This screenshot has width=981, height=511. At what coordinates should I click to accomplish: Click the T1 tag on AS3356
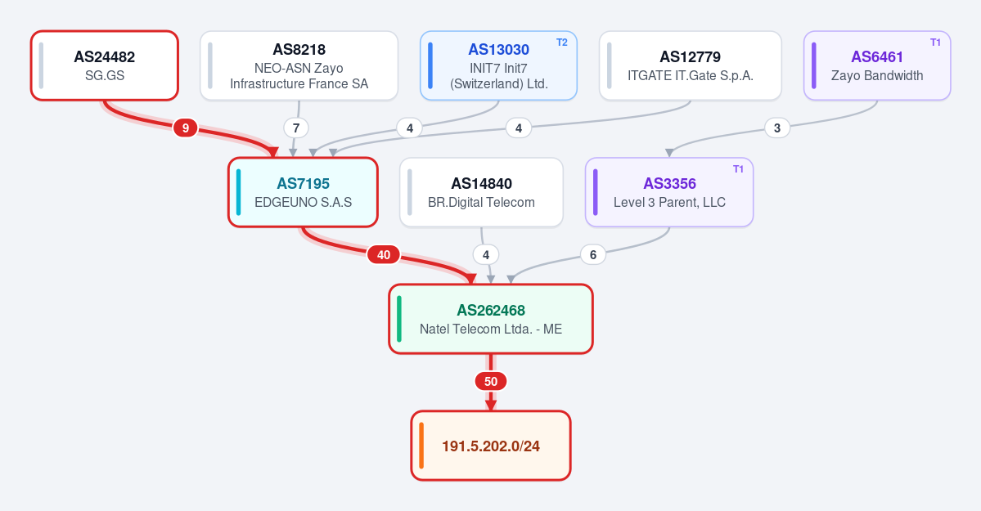(738, 169)
